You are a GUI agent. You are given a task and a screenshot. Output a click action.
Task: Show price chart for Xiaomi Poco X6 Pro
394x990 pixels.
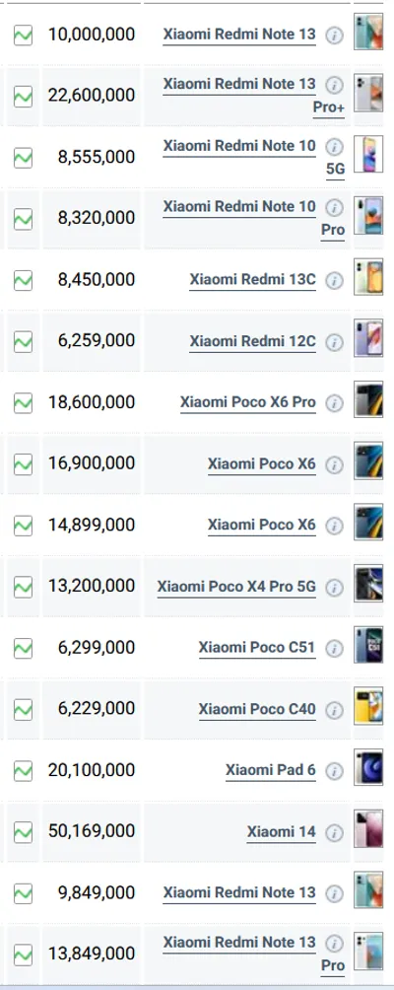[x=23, y=403]
